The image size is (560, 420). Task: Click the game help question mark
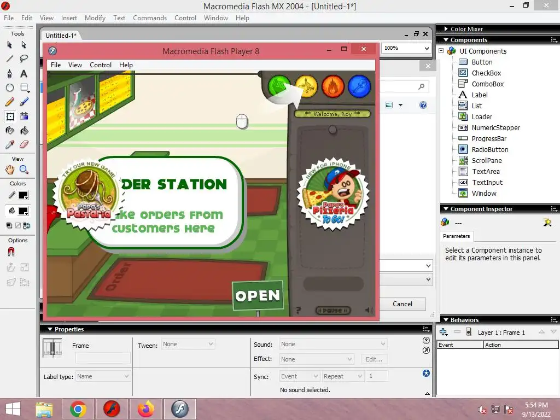[299, 310]
